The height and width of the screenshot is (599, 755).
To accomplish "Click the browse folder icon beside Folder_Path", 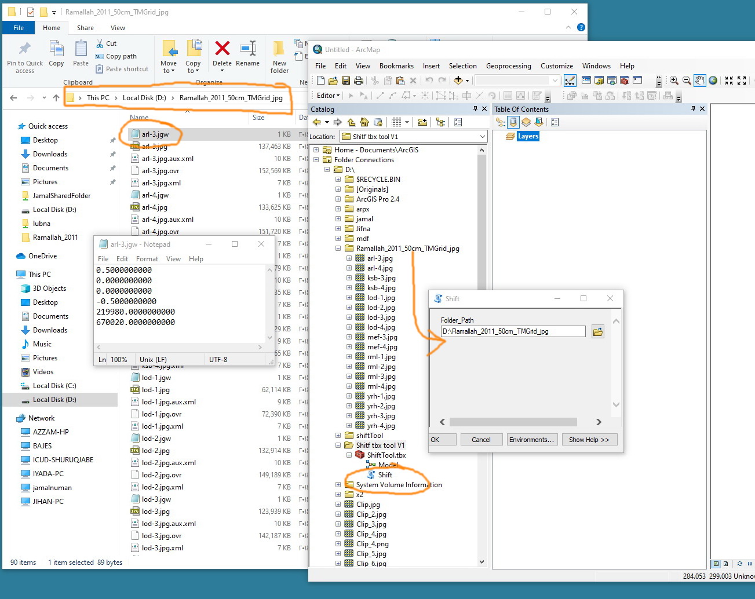I will point(597,331).
